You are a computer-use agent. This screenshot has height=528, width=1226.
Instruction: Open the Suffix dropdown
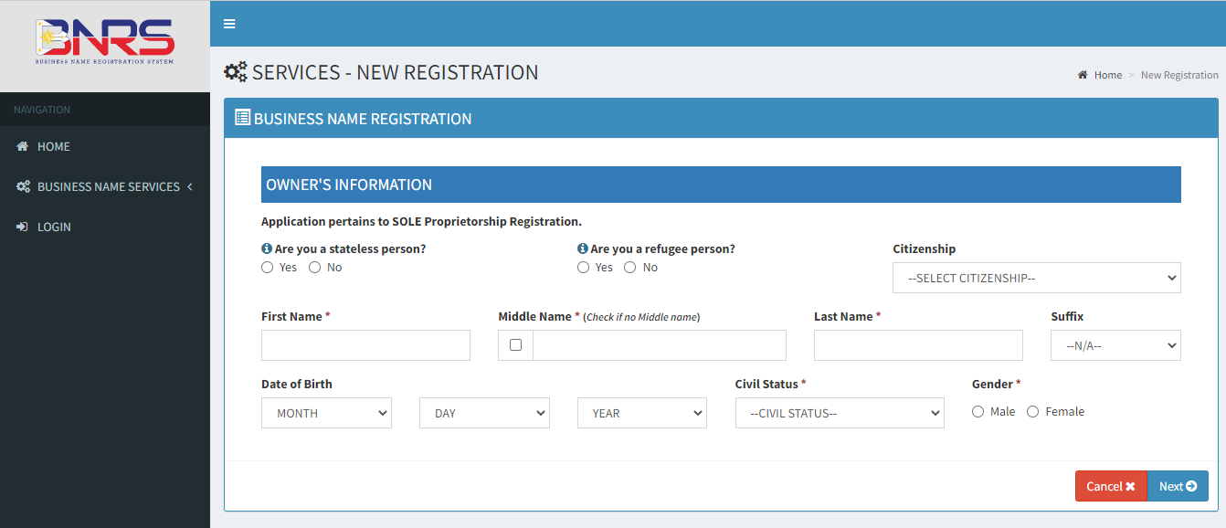point(1115,344)
